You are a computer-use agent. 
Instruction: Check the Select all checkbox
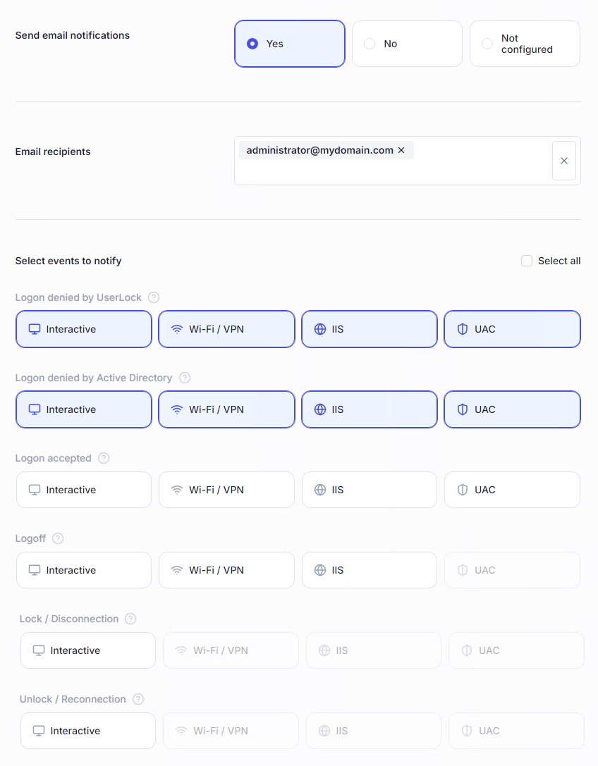[527, 261]
